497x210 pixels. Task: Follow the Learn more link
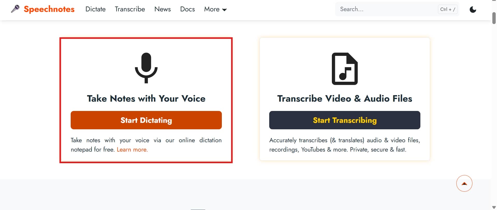[132, 149]
